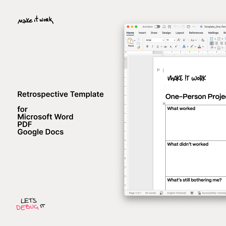Click the Redo circular arrow
Image resolution: width=226 pixels, height=226 pixels.
tap(183, 27)
